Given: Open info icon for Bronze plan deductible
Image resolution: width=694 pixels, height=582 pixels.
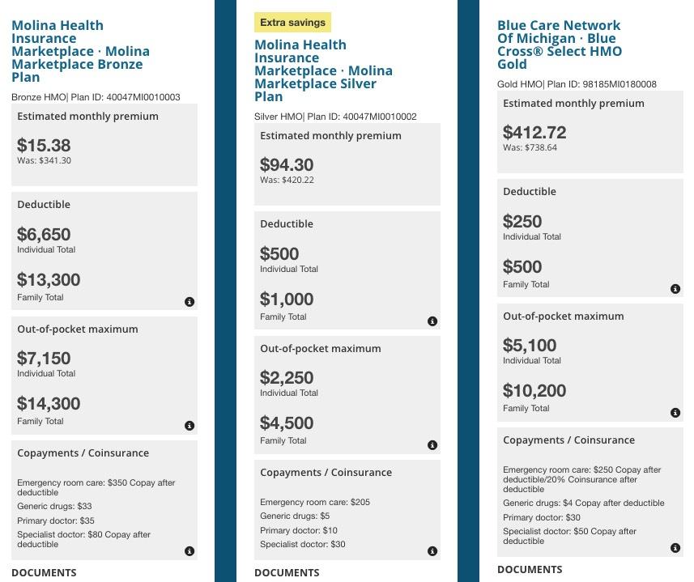Looking at the screenshot, I should pos(189,302).
